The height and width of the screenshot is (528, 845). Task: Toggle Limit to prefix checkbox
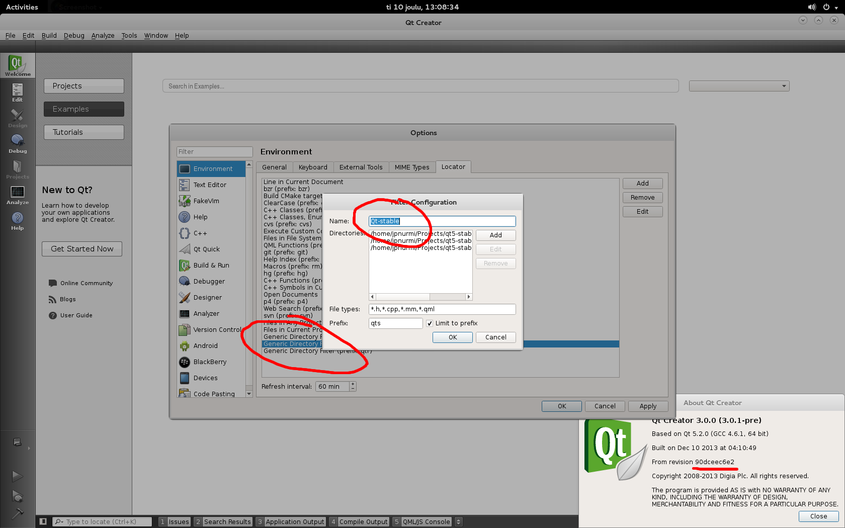pos(430,323)
